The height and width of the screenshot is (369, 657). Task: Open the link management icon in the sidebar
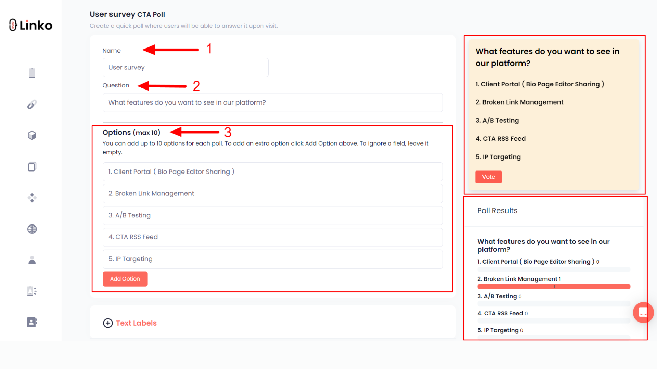pyautogui.click(x=31, y=104)
